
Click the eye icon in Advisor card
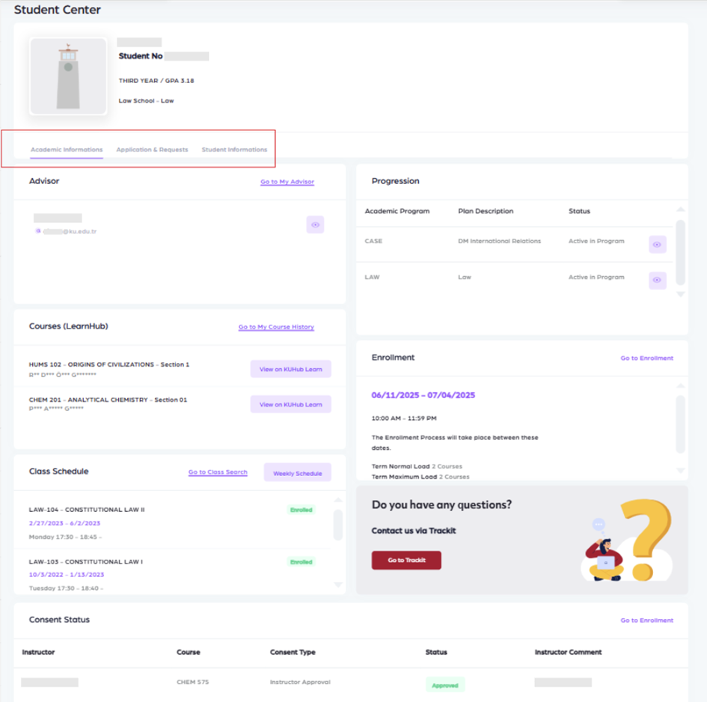tap(315, 225)
